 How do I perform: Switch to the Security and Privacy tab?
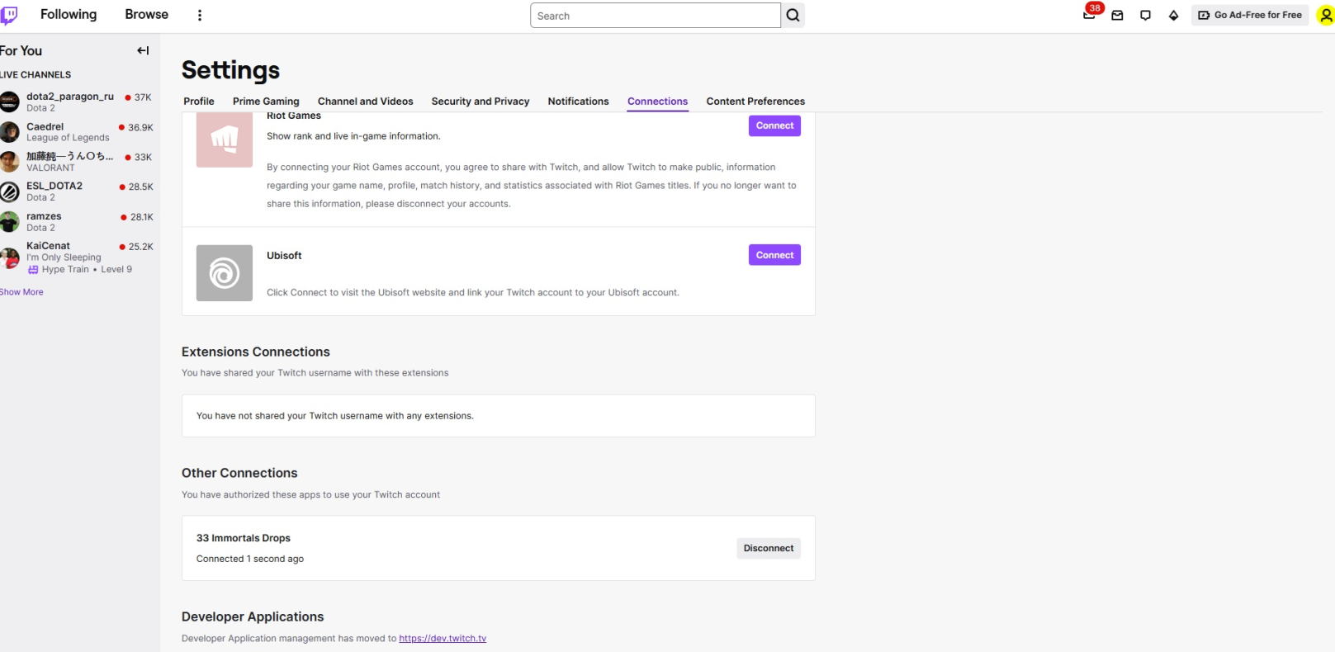tap(480, 102)
